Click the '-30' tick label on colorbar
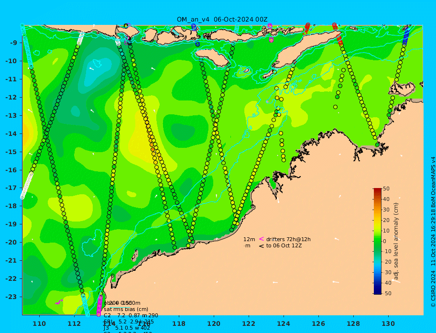The width and height of the screenshot is (436, 333). click(x=387, y=272)
